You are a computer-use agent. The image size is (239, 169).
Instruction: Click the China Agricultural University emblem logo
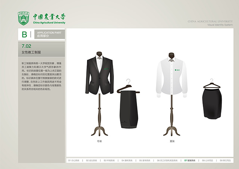(24, 18)
